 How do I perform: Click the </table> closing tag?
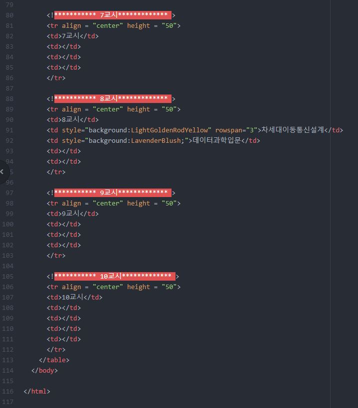point(54,360)
